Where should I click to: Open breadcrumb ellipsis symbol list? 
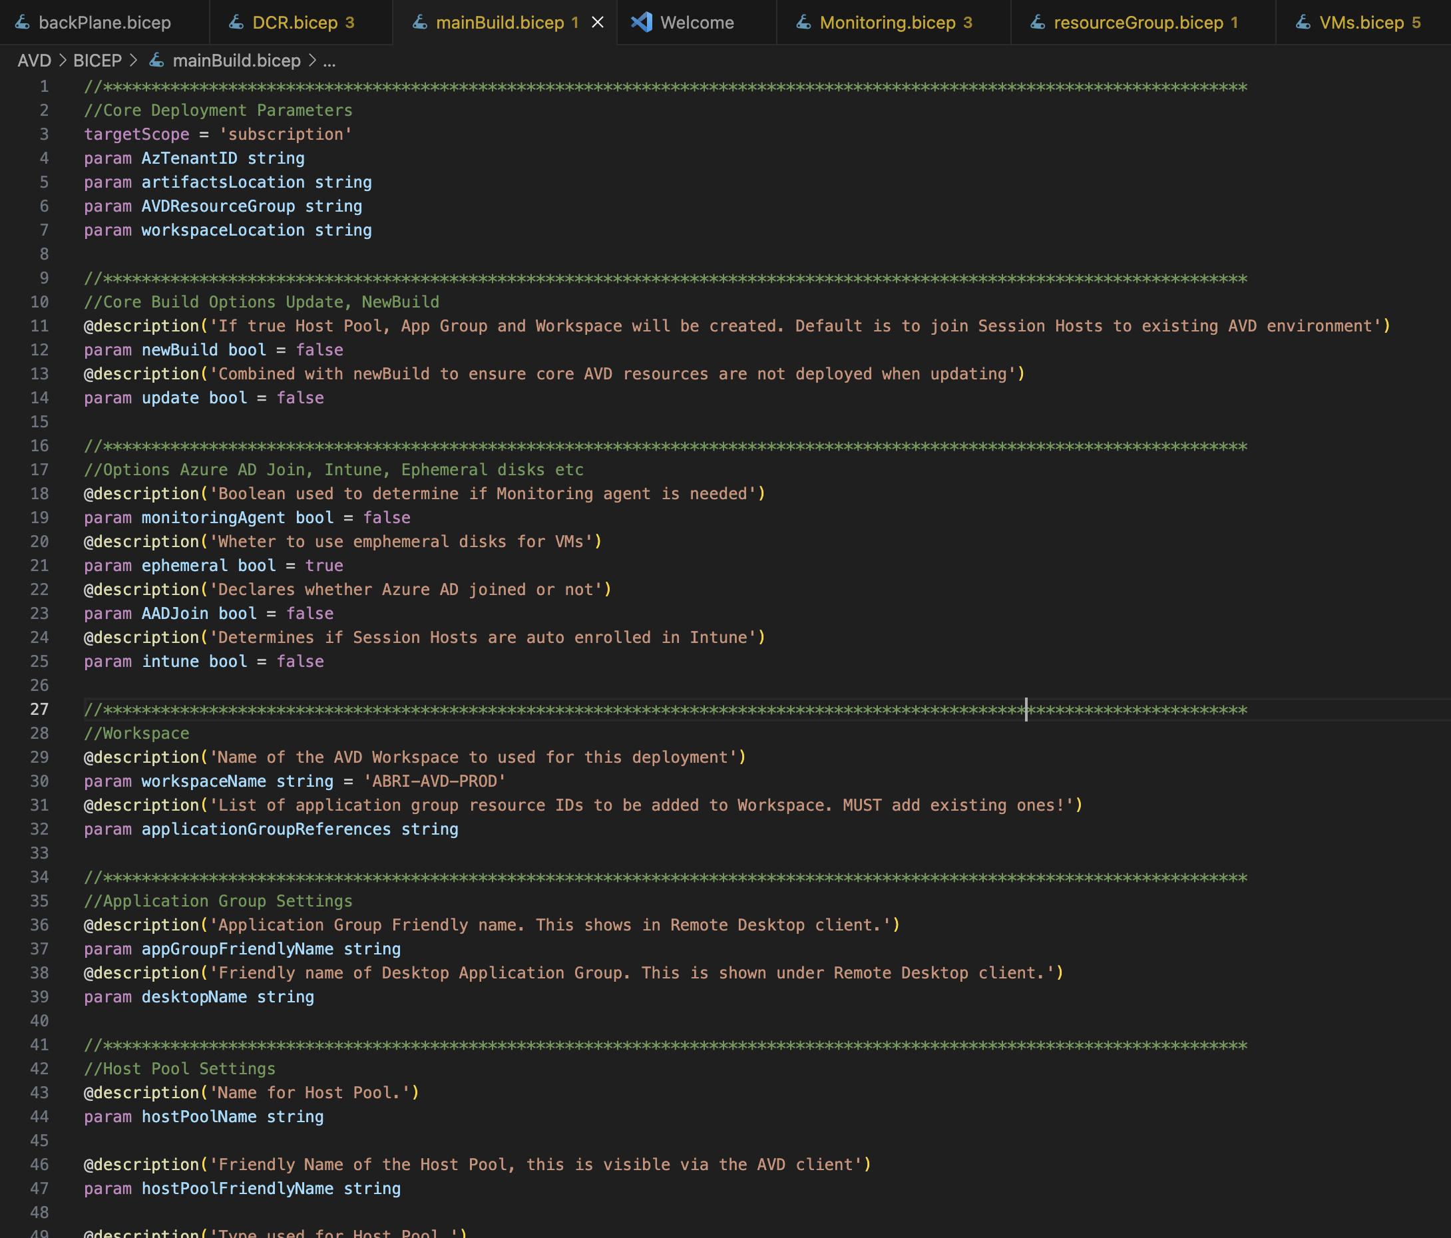329,61
